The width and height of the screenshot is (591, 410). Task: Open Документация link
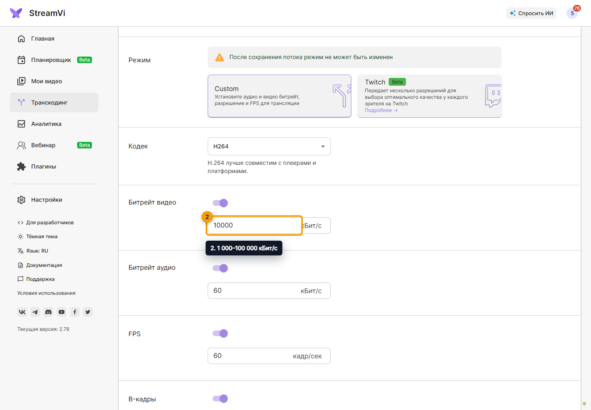pyautogui.click(x=40, y=265)
